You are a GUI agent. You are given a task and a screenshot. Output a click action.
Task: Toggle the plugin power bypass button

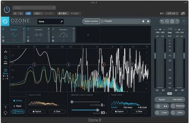pyautogui.click(x=7, y=9)
